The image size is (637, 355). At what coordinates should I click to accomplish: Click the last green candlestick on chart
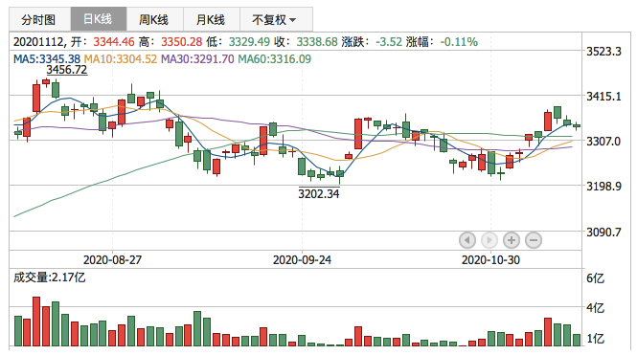click(x=577, y=125)
